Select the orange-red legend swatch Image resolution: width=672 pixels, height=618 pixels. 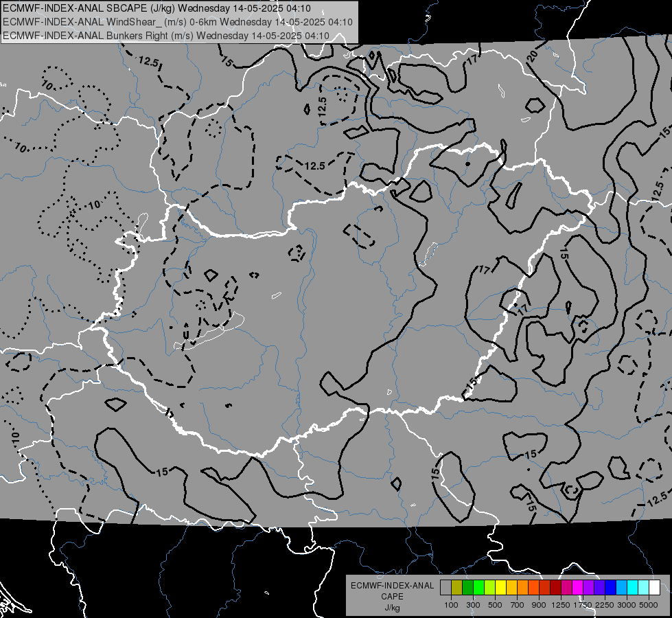(533, 588)
